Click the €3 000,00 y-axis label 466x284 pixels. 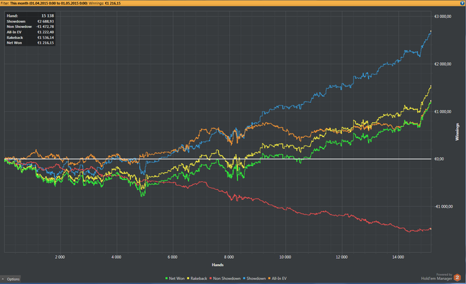click(x=443, y=17)
